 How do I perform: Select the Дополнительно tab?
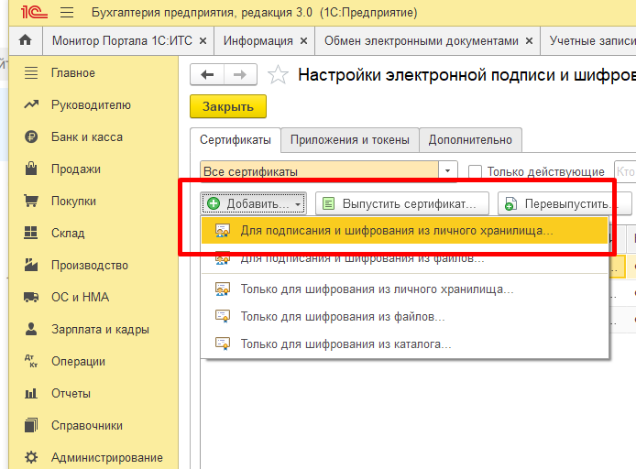point(470,140)
